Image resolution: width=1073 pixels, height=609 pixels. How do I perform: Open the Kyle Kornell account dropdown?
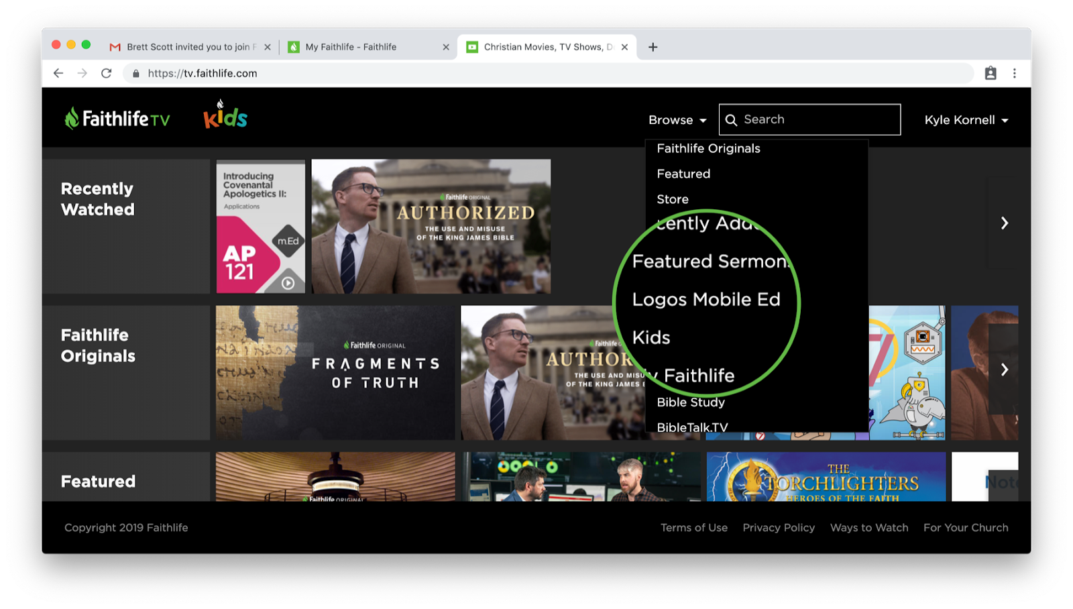pos(966,120)
